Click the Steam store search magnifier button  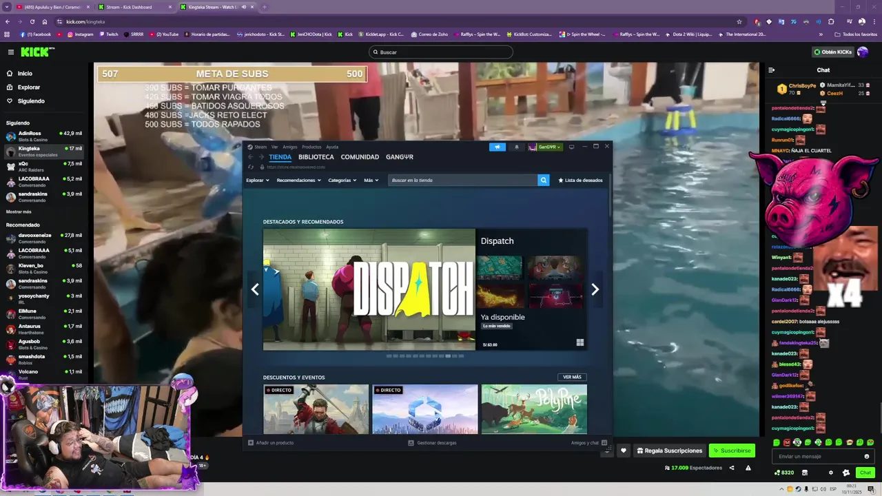pyautogui.click(x=544, y=180)
